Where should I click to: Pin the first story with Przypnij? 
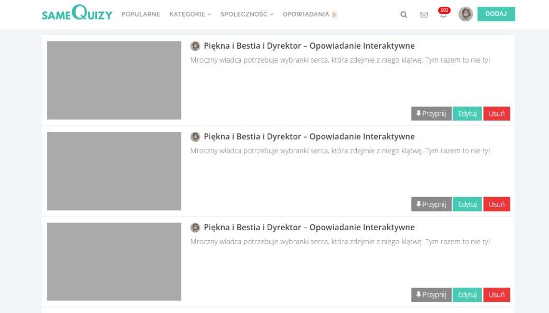click(x=431, y=114)
